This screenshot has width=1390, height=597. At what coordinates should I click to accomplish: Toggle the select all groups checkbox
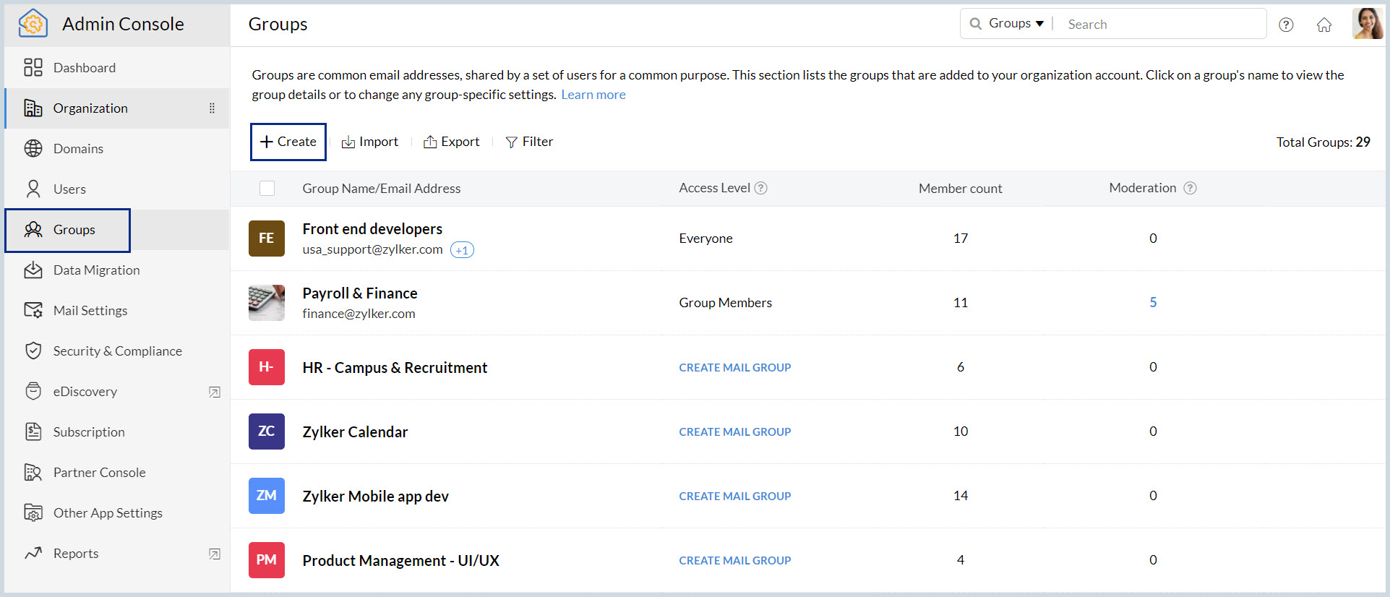pos(267,189)
